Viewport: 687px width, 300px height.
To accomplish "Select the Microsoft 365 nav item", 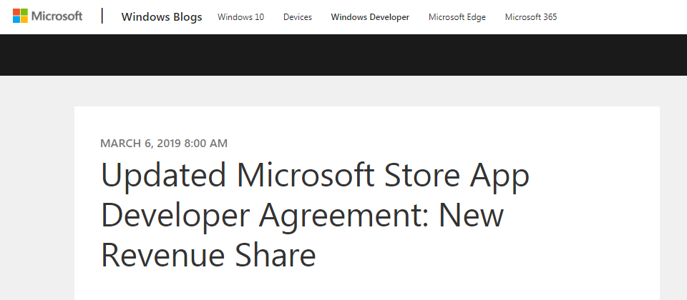I will point(530,17).
